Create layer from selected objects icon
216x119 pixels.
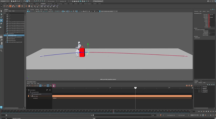(214, 85)
